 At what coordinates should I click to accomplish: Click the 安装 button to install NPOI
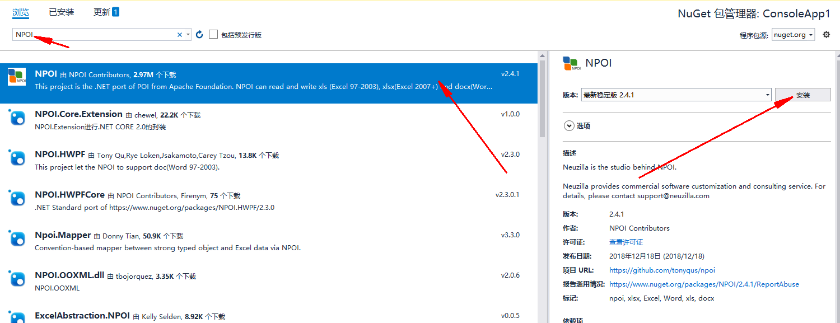[802, 95]
